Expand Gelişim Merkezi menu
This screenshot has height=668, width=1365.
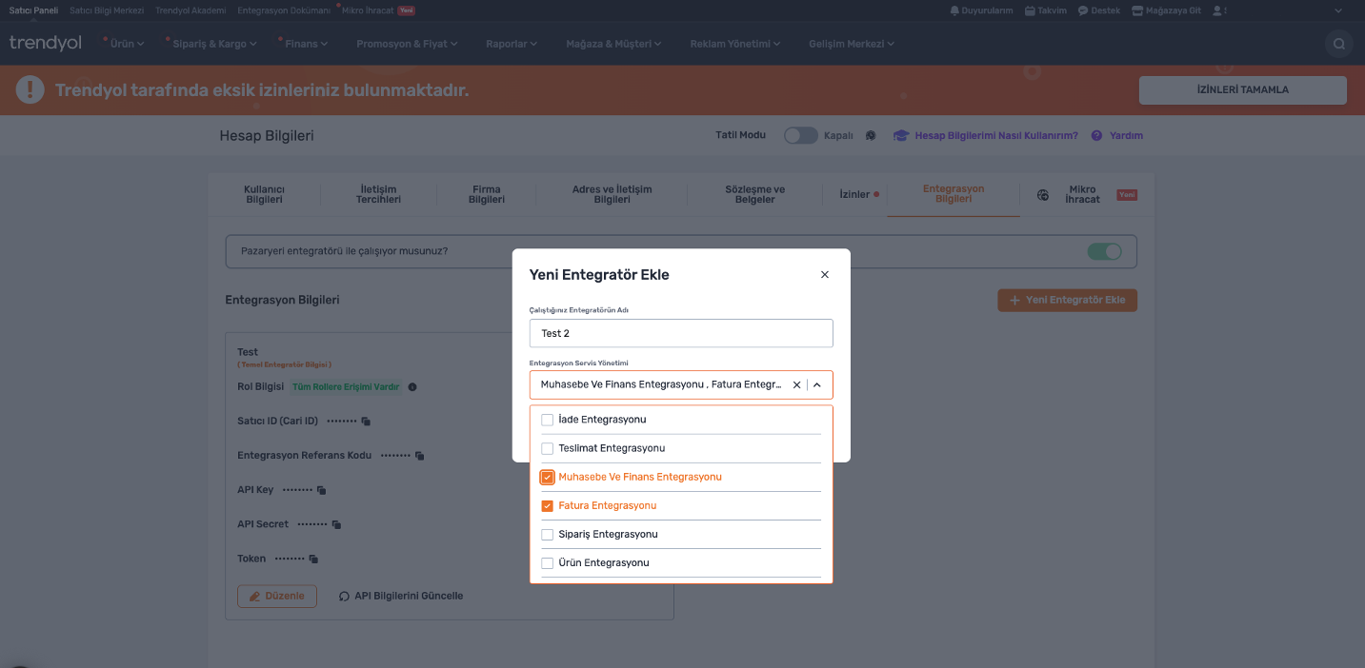(853, 44)
